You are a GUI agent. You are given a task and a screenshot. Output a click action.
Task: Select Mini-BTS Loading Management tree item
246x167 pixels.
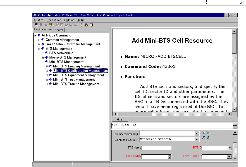(x=77, y=66)
